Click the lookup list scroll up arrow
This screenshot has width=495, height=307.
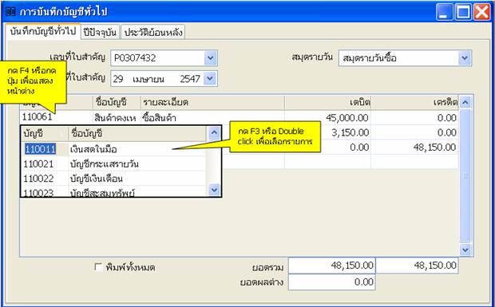click(214, 133)
